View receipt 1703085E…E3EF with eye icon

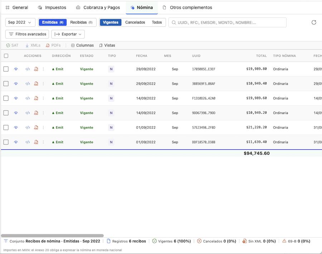click(16, 69)
